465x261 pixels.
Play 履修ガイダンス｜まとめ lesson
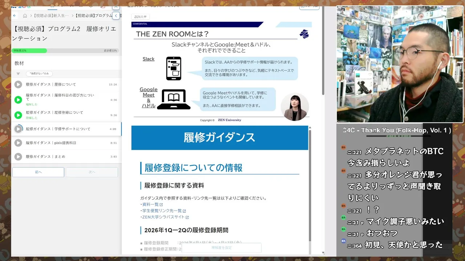pos(18,157)
